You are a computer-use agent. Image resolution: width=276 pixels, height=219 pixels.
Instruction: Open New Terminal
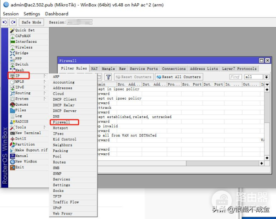tap(28, 133)
